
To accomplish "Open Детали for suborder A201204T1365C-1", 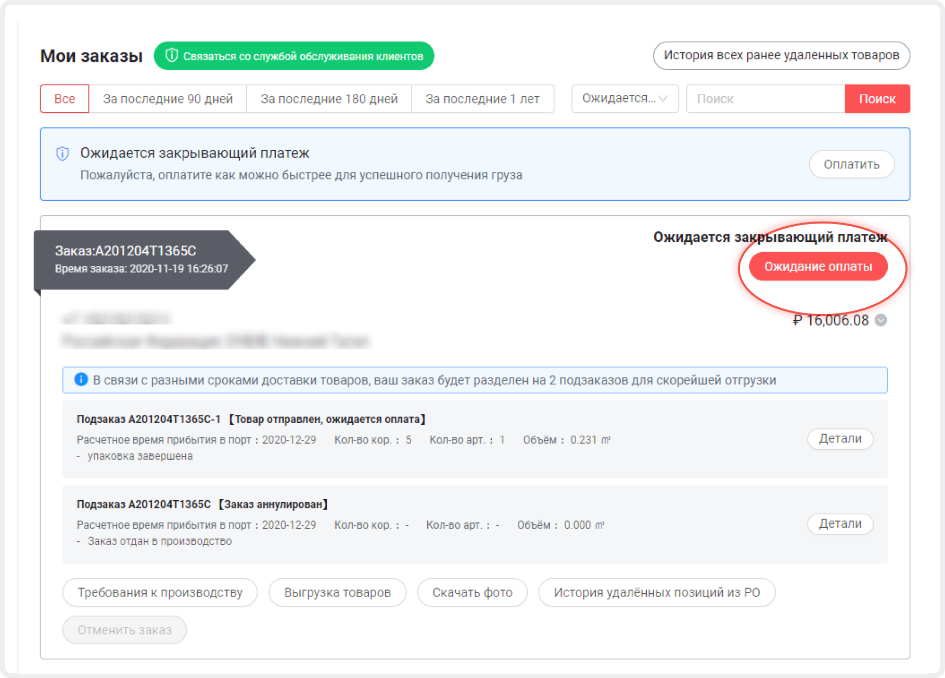I will [x=840, y=439].
